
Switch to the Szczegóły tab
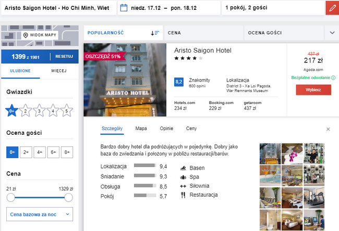point(112,129)
